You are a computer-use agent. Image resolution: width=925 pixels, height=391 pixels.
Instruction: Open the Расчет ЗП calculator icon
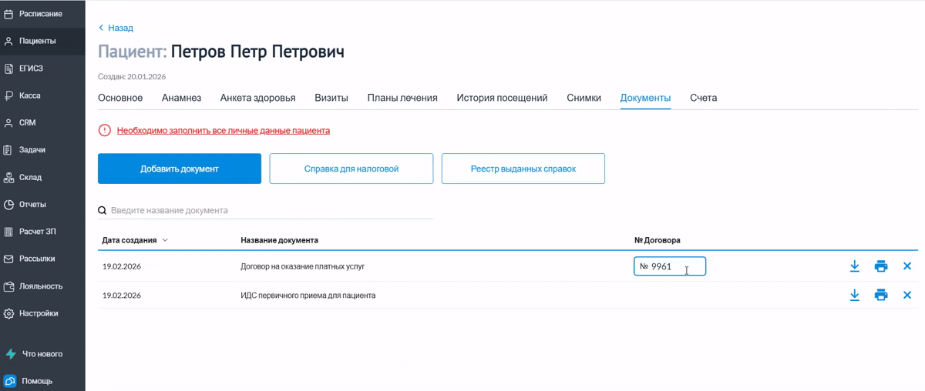tap(9, 232)
